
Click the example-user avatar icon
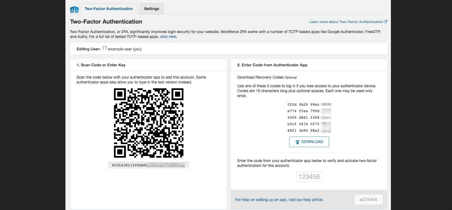point(104,49)
